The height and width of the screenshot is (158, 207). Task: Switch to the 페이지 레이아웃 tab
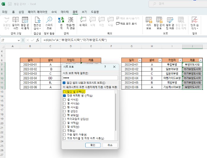point(38,12)
